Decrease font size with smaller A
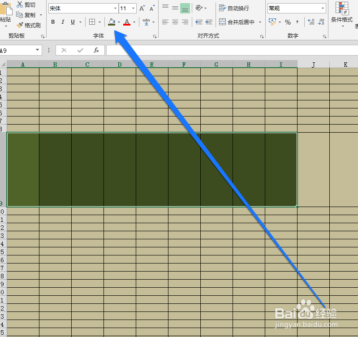 (x=152, y=9)
